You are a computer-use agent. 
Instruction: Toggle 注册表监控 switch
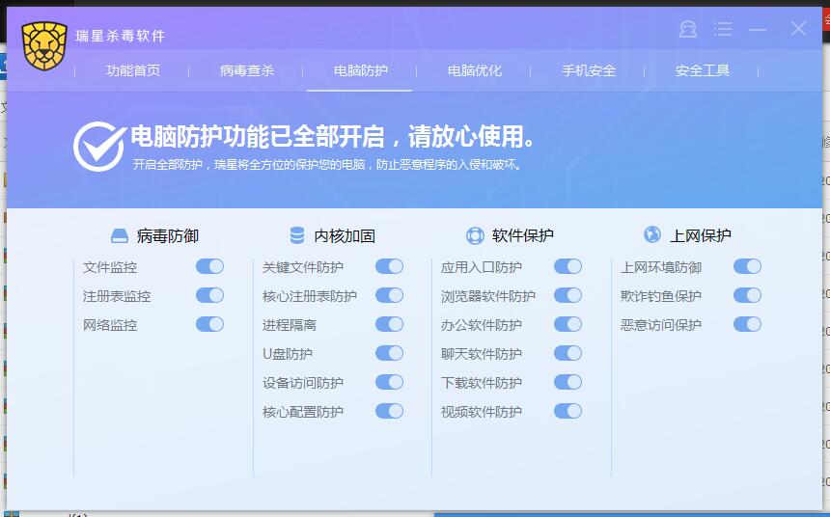209,295
